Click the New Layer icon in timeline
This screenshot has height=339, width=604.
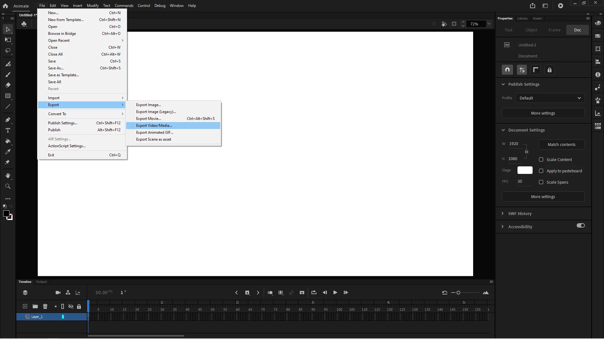[x=25, y=306]
